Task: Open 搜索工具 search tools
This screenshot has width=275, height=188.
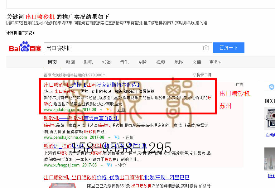Action: (x=204, y=75)
